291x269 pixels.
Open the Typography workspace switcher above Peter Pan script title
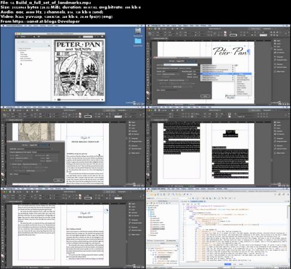[x=268, y=29]
